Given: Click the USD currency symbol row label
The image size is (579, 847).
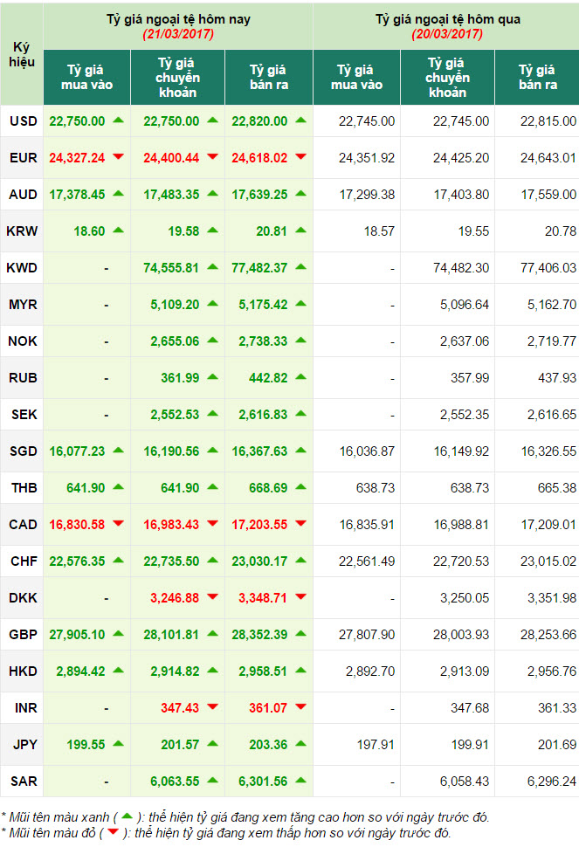Looking at the screenshot, I should 24,121.
